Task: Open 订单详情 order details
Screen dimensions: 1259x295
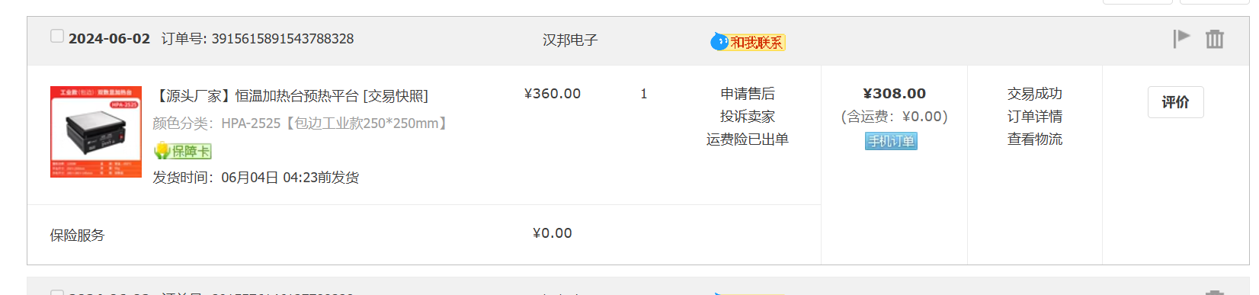Action: coord(1035,117)
